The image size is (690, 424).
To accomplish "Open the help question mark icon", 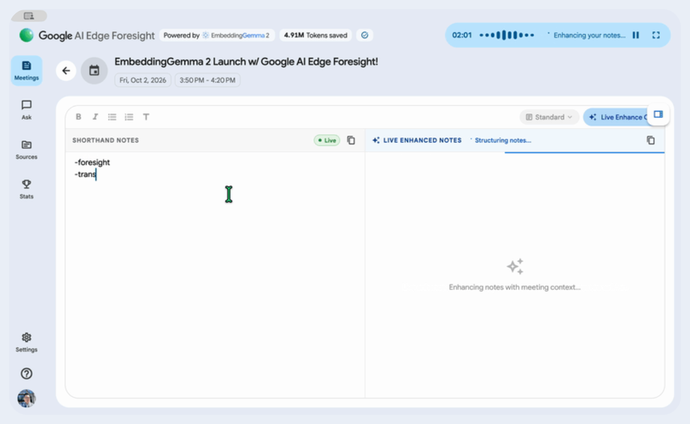I will pyautogui.click(x=26, y=374).
